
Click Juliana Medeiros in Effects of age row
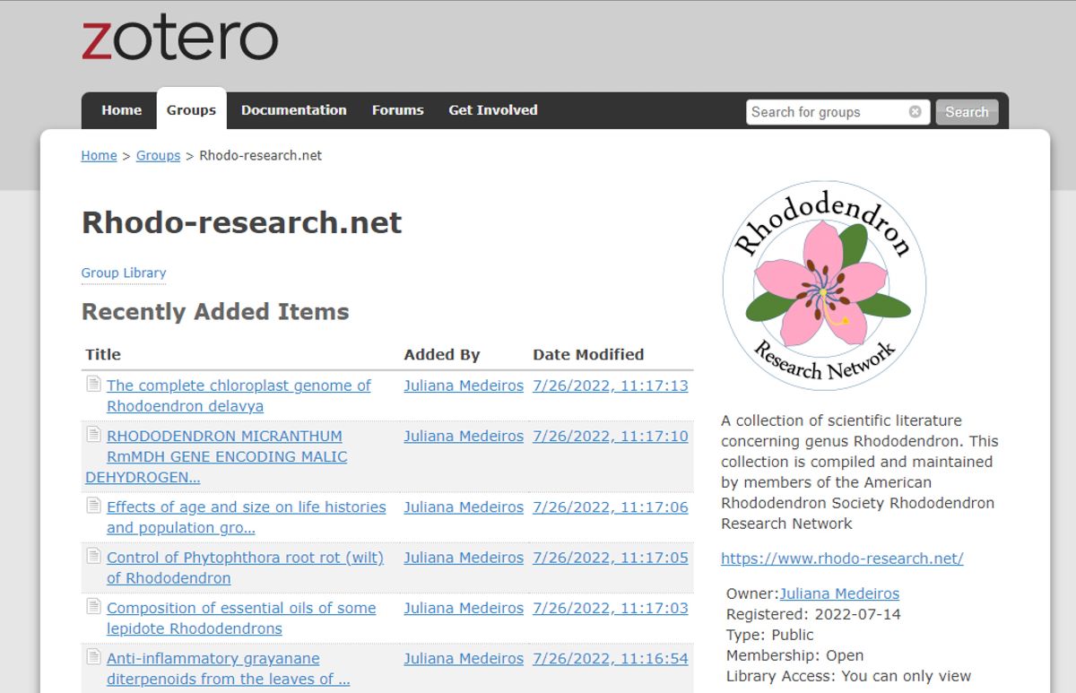pos(464,507)
